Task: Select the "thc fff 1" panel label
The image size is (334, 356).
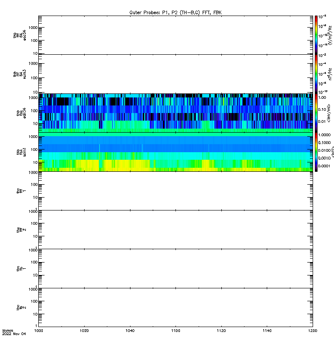Action: click(x=21, y=191)
